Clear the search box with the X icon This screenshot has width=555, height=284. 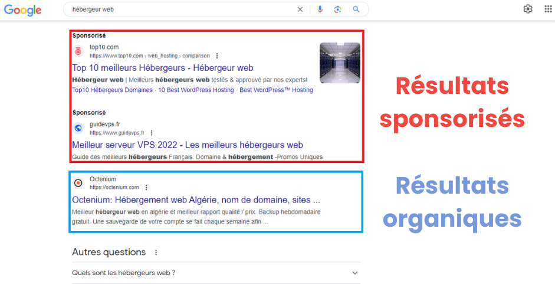click(x=300, y=9)
